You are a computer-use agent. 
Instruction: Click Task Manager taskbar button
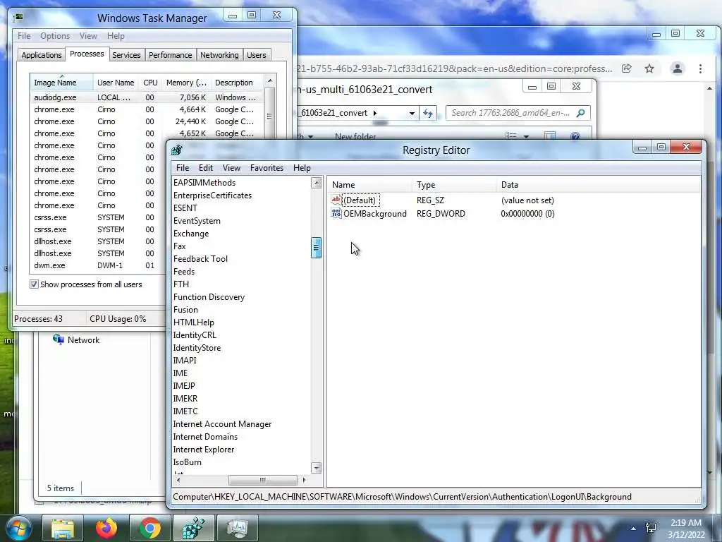pyautogui.click(x=238, y=528)
